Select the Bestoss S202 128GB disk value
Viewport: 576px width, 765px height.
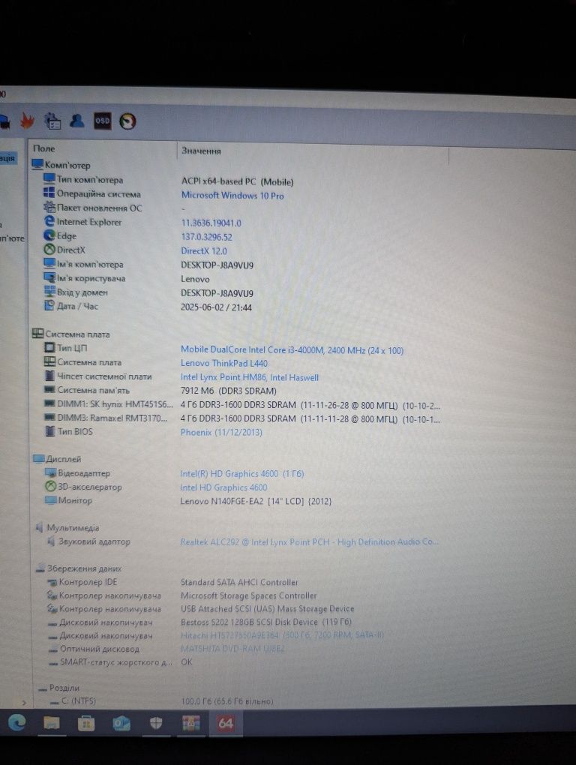pos(265,622)
